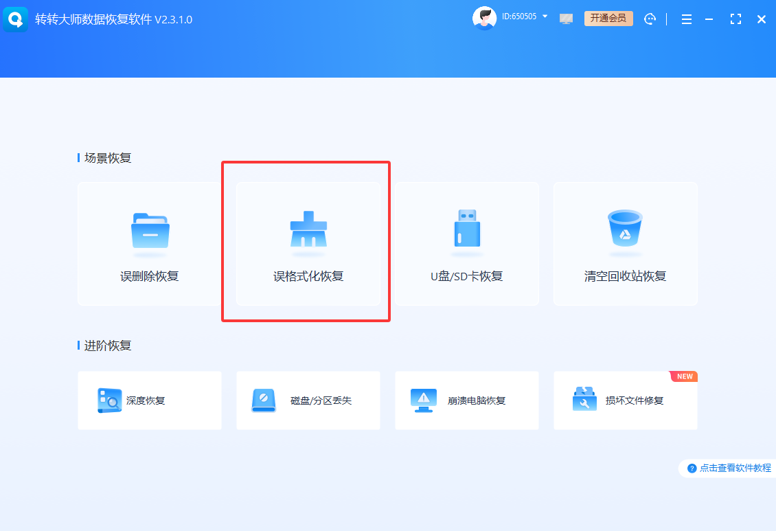Open the hamburger menu icon
This screenshot has height=531, width=776.
click(x=687, y=19)
